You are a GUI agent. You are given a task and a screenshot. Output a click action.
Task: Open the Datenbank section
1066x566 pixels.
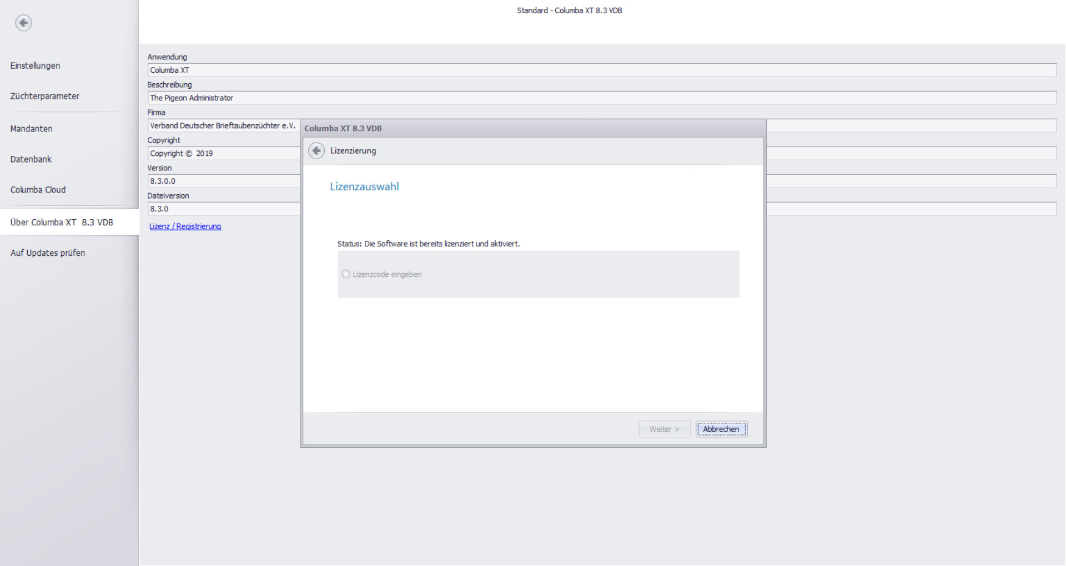pyautogui.click(x=31, y=159)
